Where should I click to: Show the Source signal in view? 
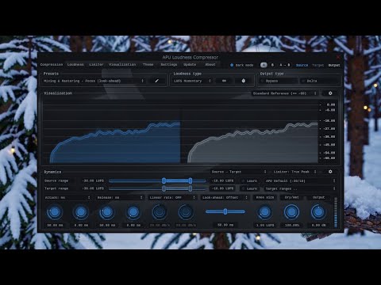click(302, 65)
